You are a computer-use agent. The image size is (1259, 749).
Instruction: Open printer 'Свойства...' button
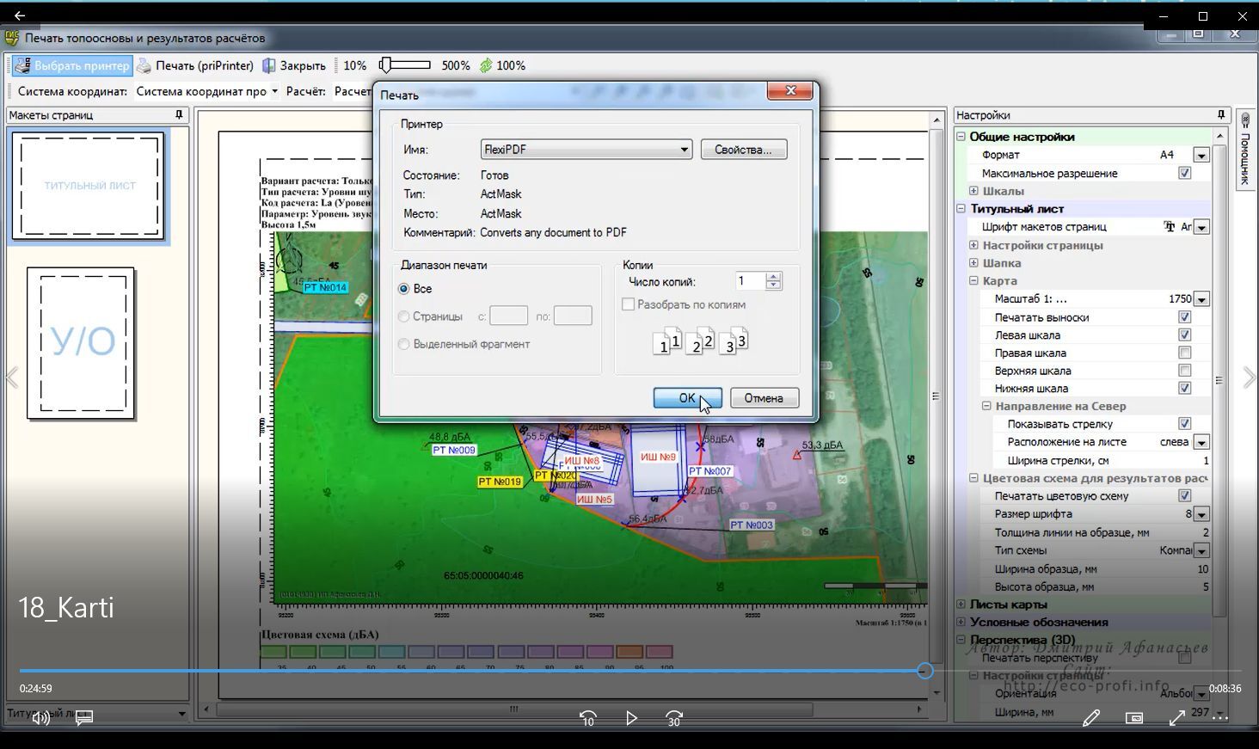coord(743,150)
